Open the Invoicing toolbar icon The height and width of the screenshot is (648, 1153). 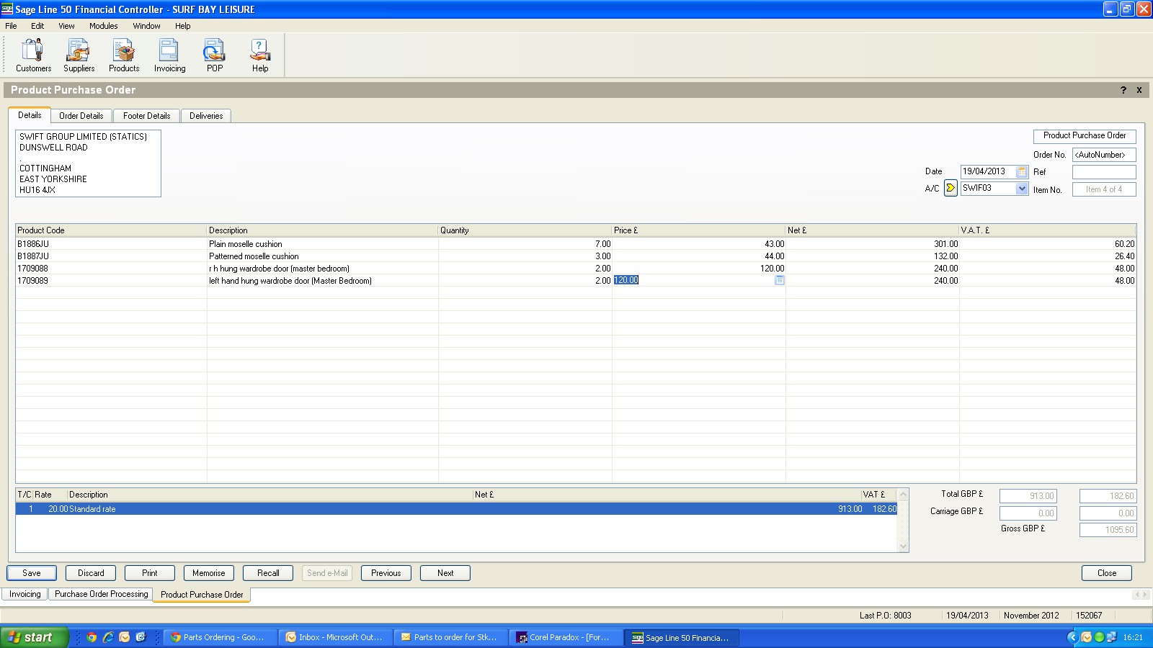(x=169, y=55)
